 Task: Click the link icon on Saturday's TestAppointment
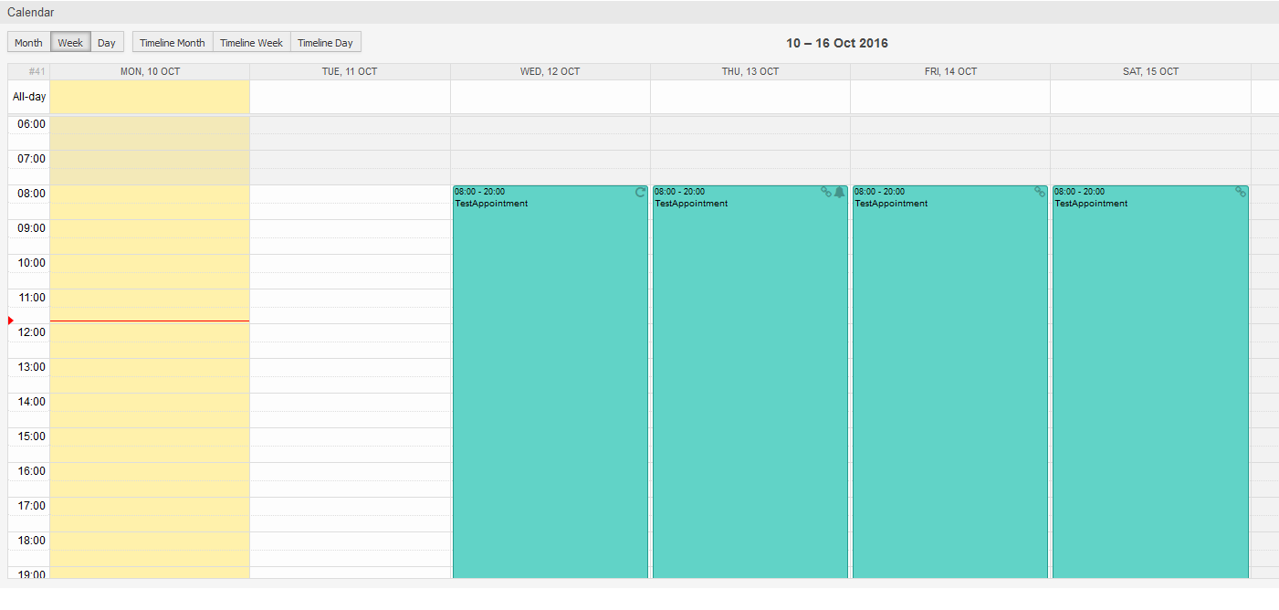[1241, 192]
